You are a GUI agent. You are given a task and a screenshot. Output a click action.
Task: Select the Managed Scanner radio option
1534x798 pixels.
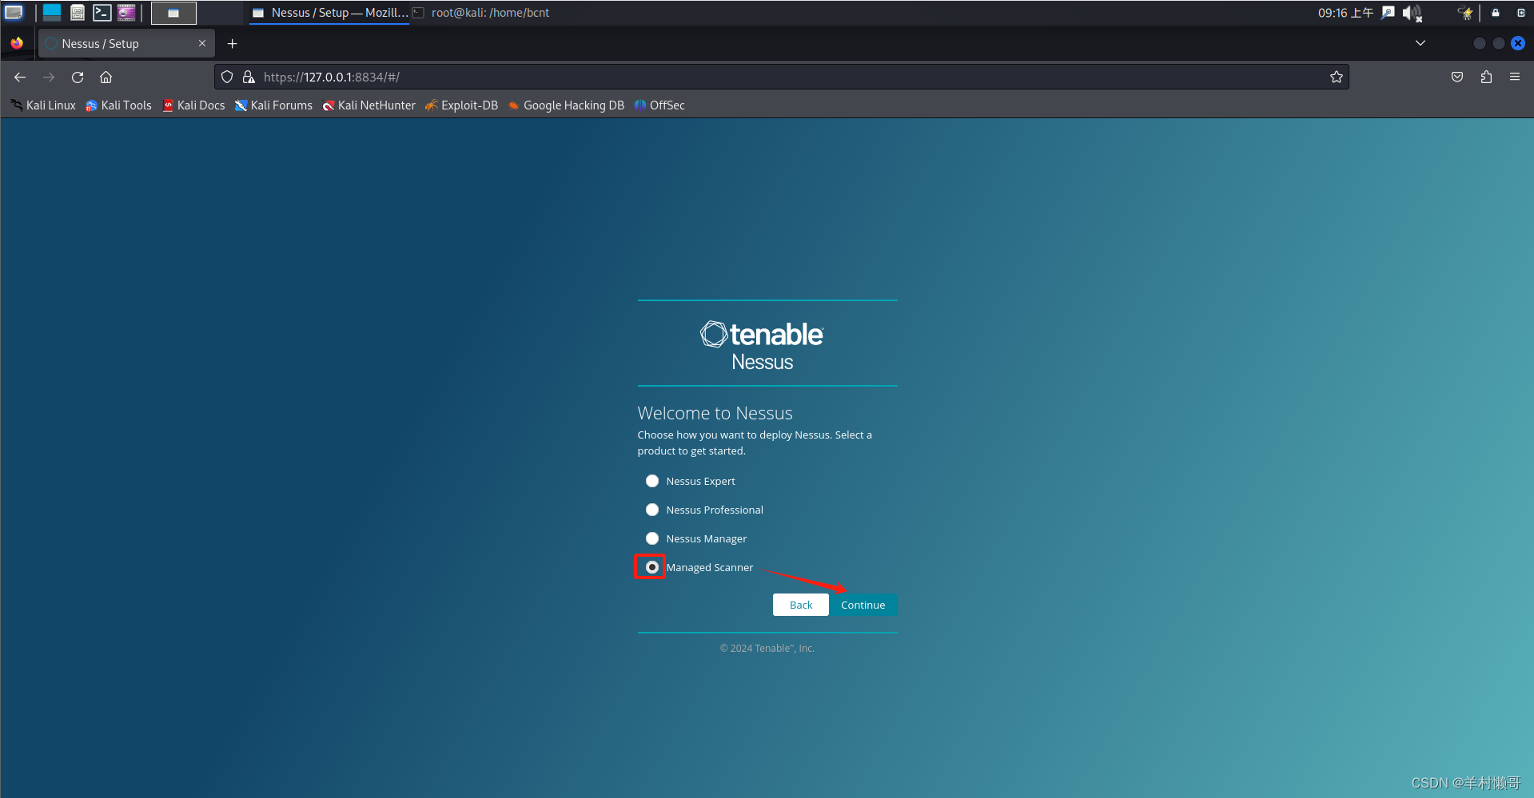click(x=652, y=567)
